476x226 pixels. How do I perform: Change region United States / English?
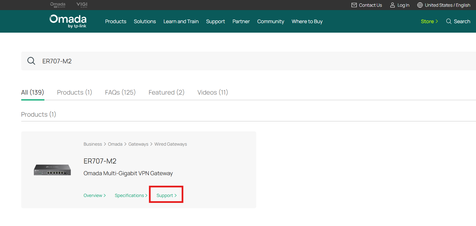click(x=447, y=5)
